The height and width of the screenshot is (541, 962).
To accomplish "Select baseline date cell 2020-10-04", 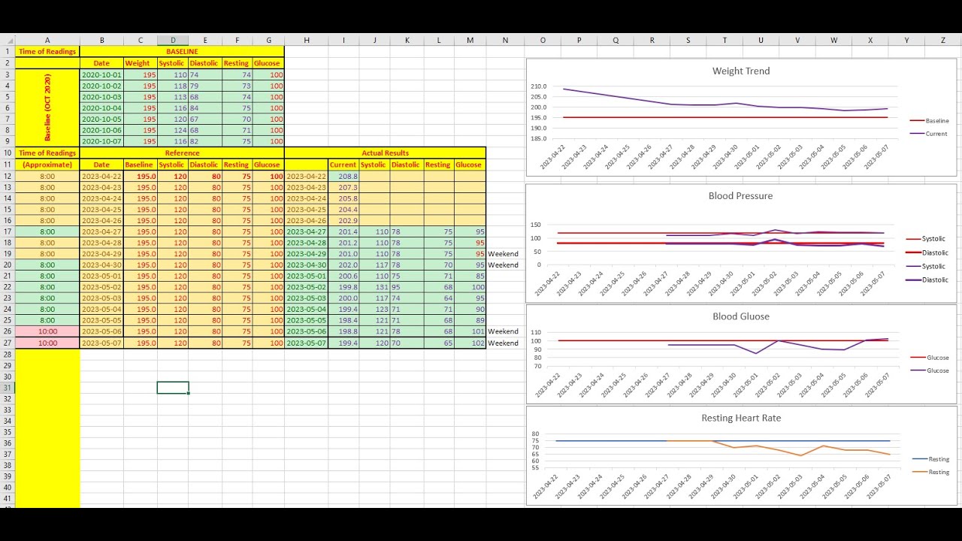I will pyautogui.click(x=101, y=108).
